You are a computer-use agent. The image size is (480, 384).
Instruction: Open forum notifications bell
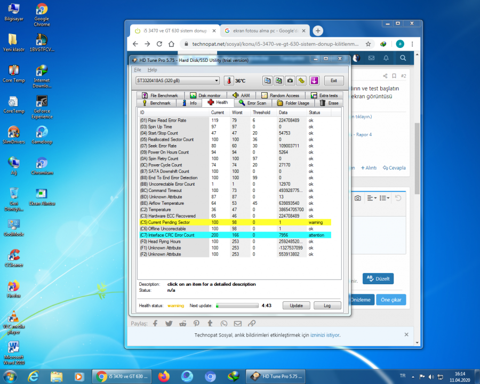pos(386,58)
